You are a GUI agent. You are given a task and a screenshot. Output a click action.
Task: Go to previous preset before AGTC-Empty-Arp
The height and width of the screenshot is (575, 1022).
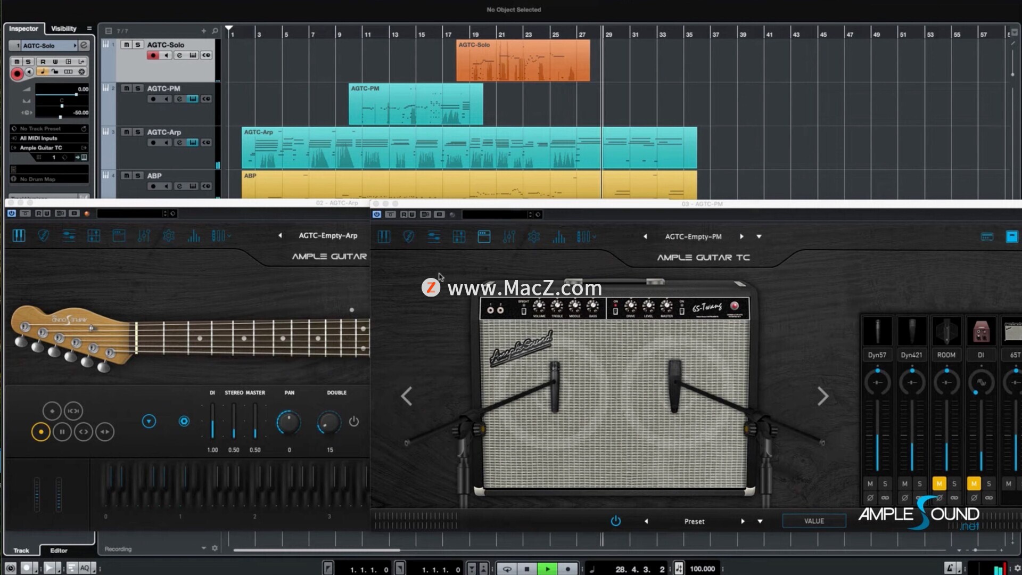[280, 235]
